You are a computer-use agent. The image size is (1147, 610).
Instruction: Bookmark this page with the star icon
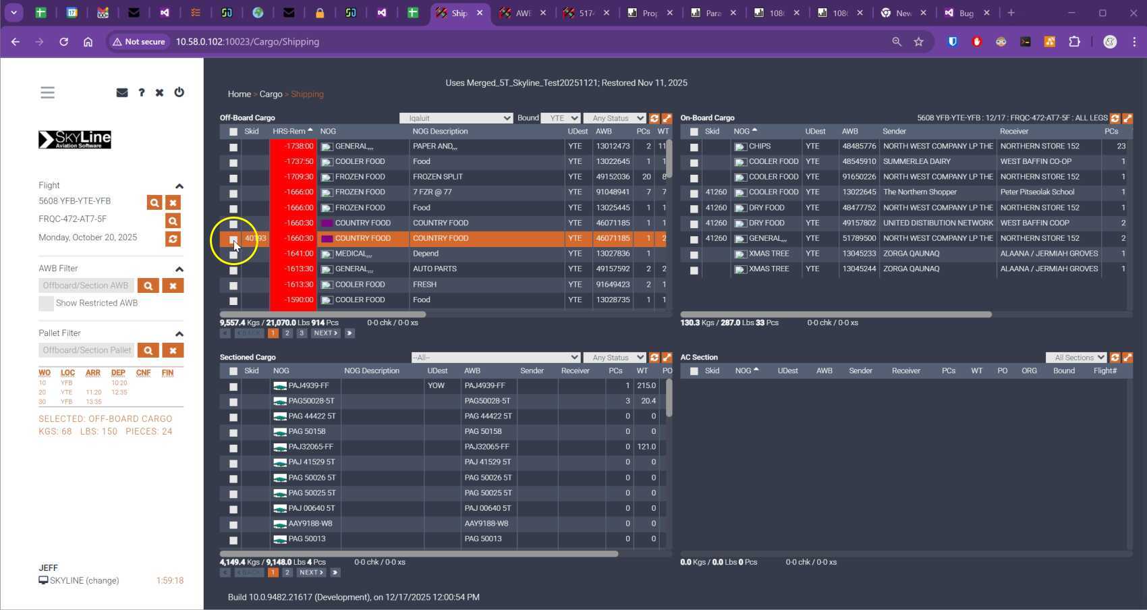[918, 42]
